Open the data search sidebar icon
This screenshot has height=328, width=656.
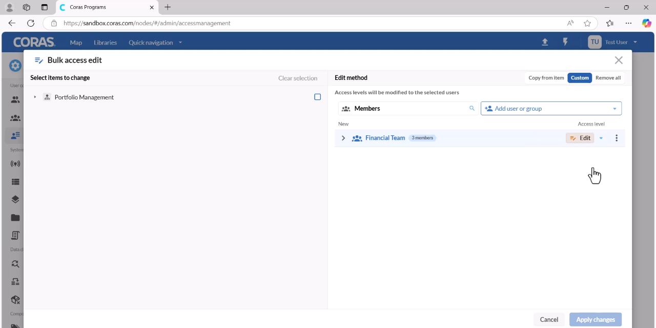tap(15, 264)
